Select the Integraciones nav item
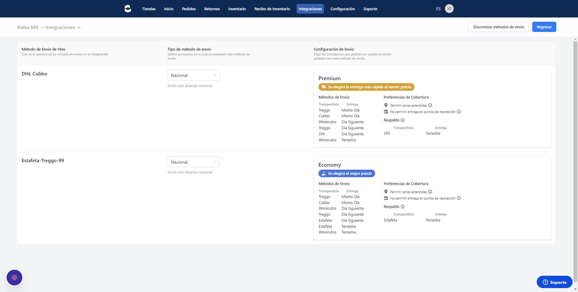 tap(310, 9)
